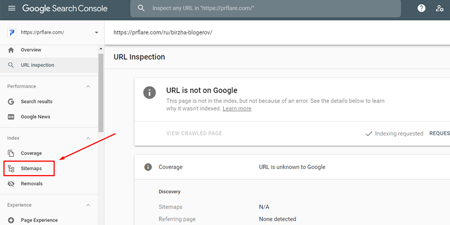Click the URL Inspection heading
450x225 pixels.
coord(139,57)
